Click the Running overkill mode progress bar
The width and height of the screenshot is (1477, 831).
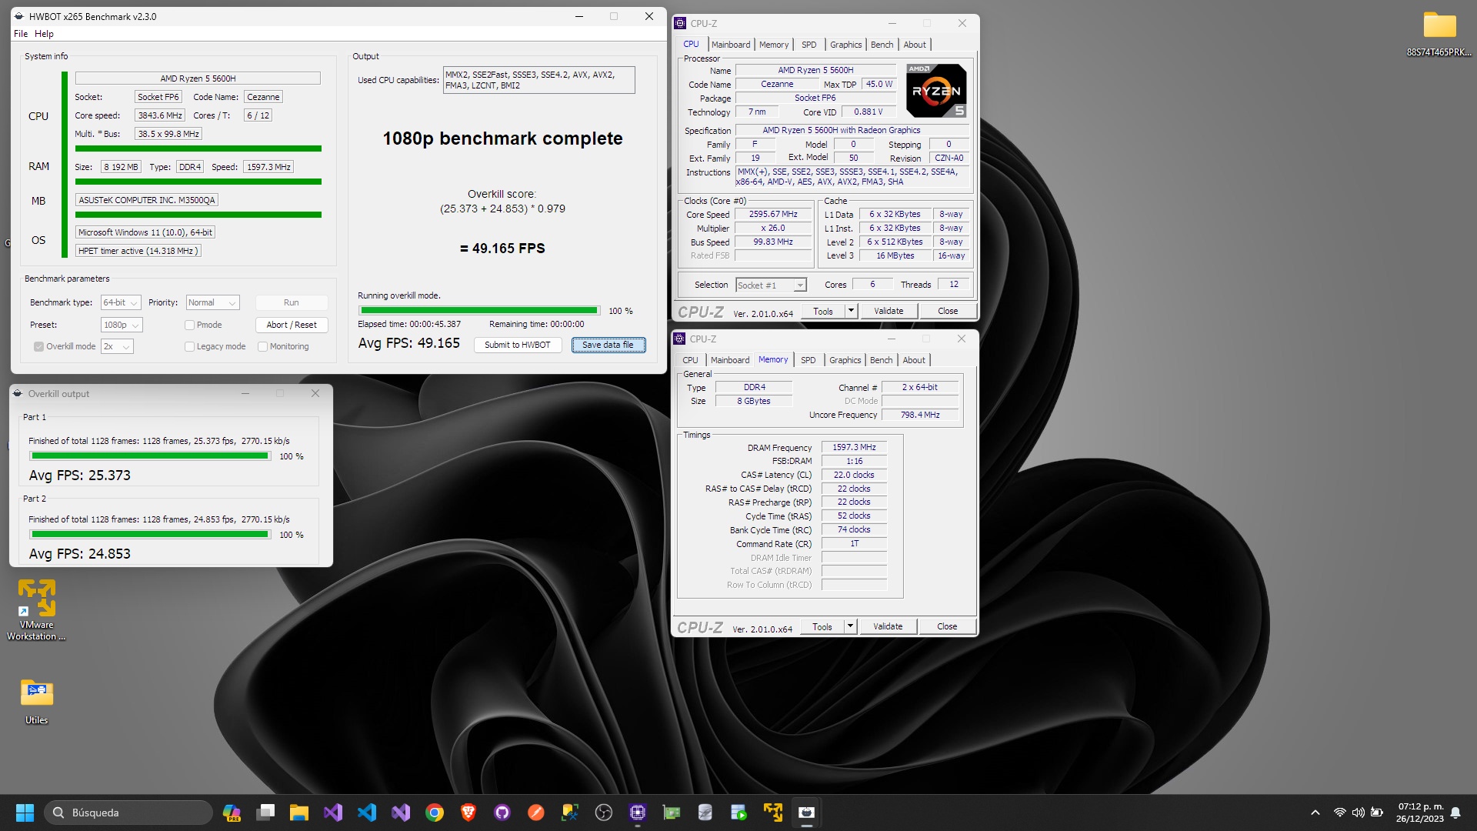click(478, 310)
